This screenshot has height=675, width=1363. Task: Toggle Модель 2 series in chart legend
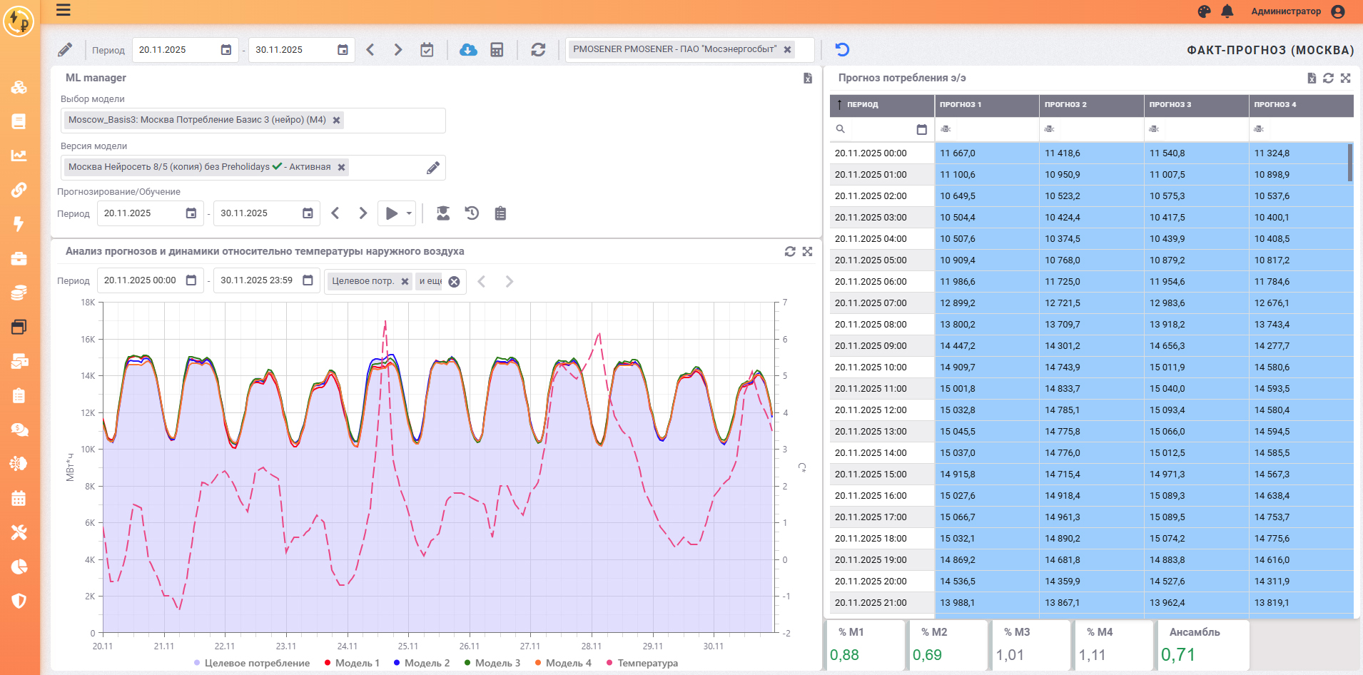pyautogui.click(x=422, y=663)
